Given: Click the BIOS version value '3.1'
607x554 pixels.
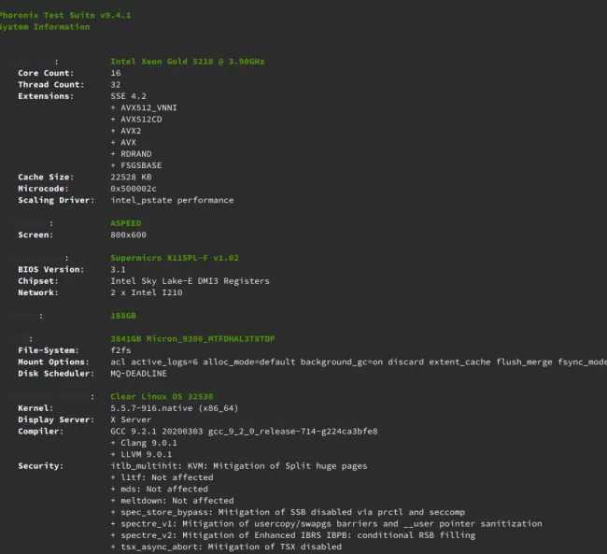Looking at the screenshot, I should click(x=118, y=270).
